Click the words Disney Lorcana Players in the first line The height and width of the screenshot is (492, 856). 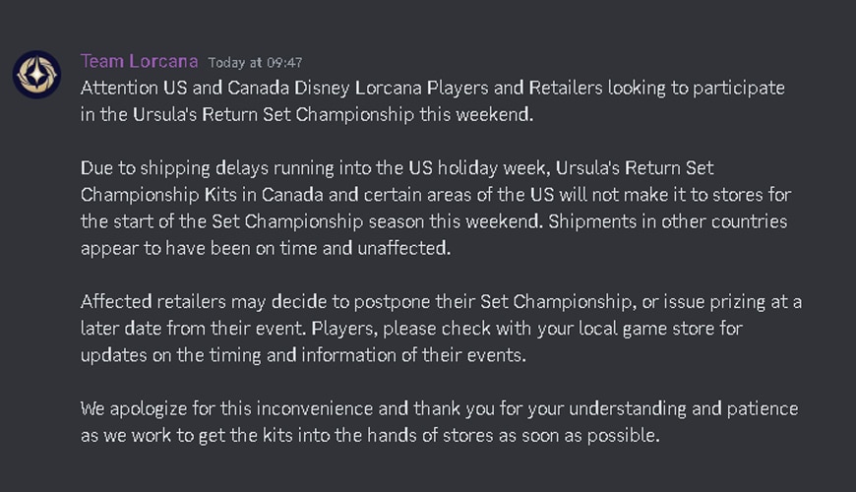coord(392,89)
